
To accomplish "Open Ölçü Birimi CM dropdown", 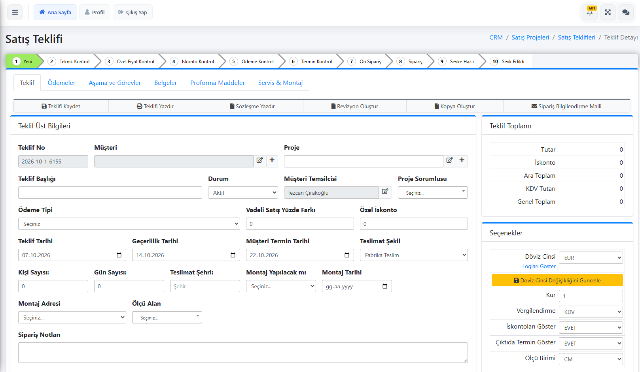I will point(591,359).
